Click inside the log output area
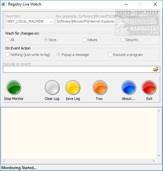The width and height of the screenshot is (163, 171). pos(79,133)
